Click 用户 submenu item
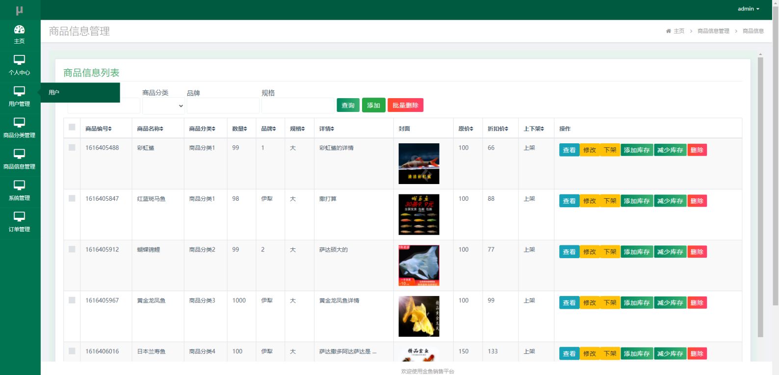This screenshot has height=375, width=779. [x=54, y=92]
